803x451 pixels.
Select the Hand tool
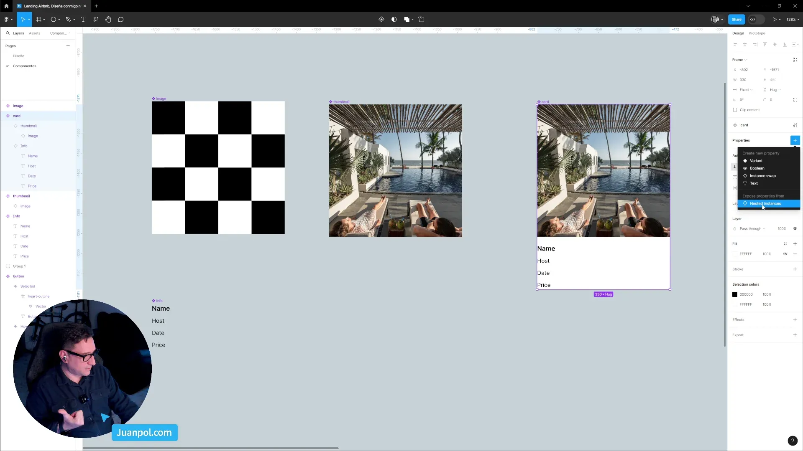pos(108,19)
